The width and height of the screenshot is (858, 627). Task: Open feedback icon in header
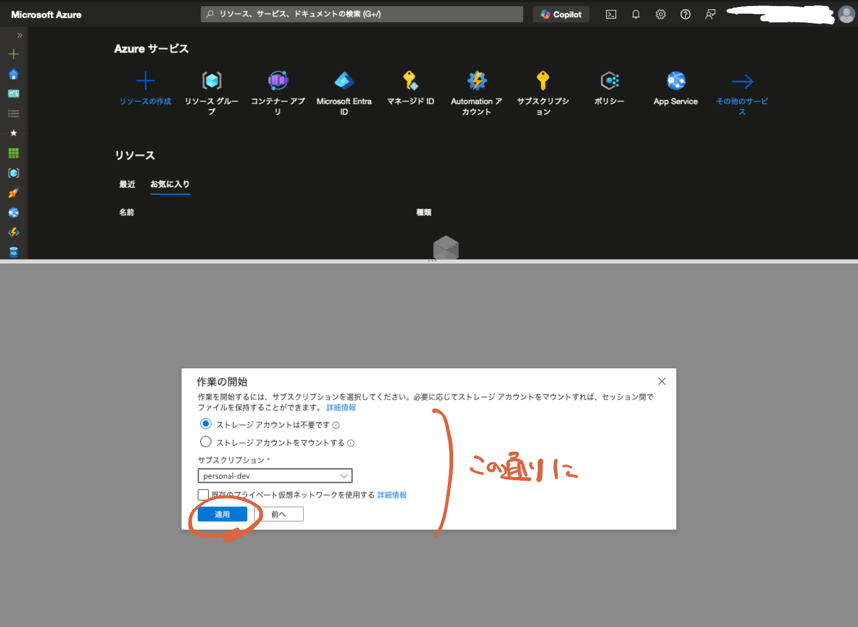pos(710,15)
